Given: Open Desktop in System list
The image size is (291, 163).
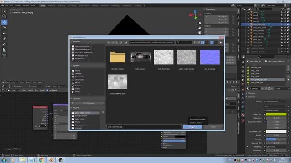Looking at the screenshot, I should pyautogui.click(x=78, y=74).
